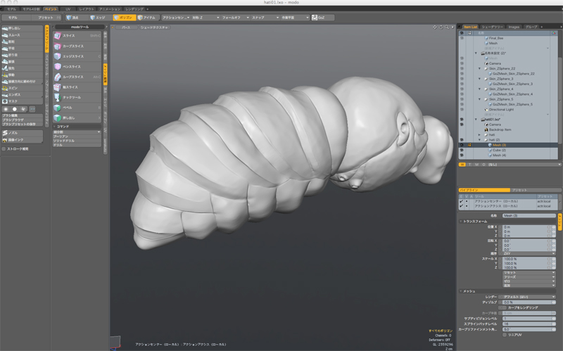This screenshot has width=563, height=351.
Task: Open the アクションセンター dropdown
Action: [175, 18]
